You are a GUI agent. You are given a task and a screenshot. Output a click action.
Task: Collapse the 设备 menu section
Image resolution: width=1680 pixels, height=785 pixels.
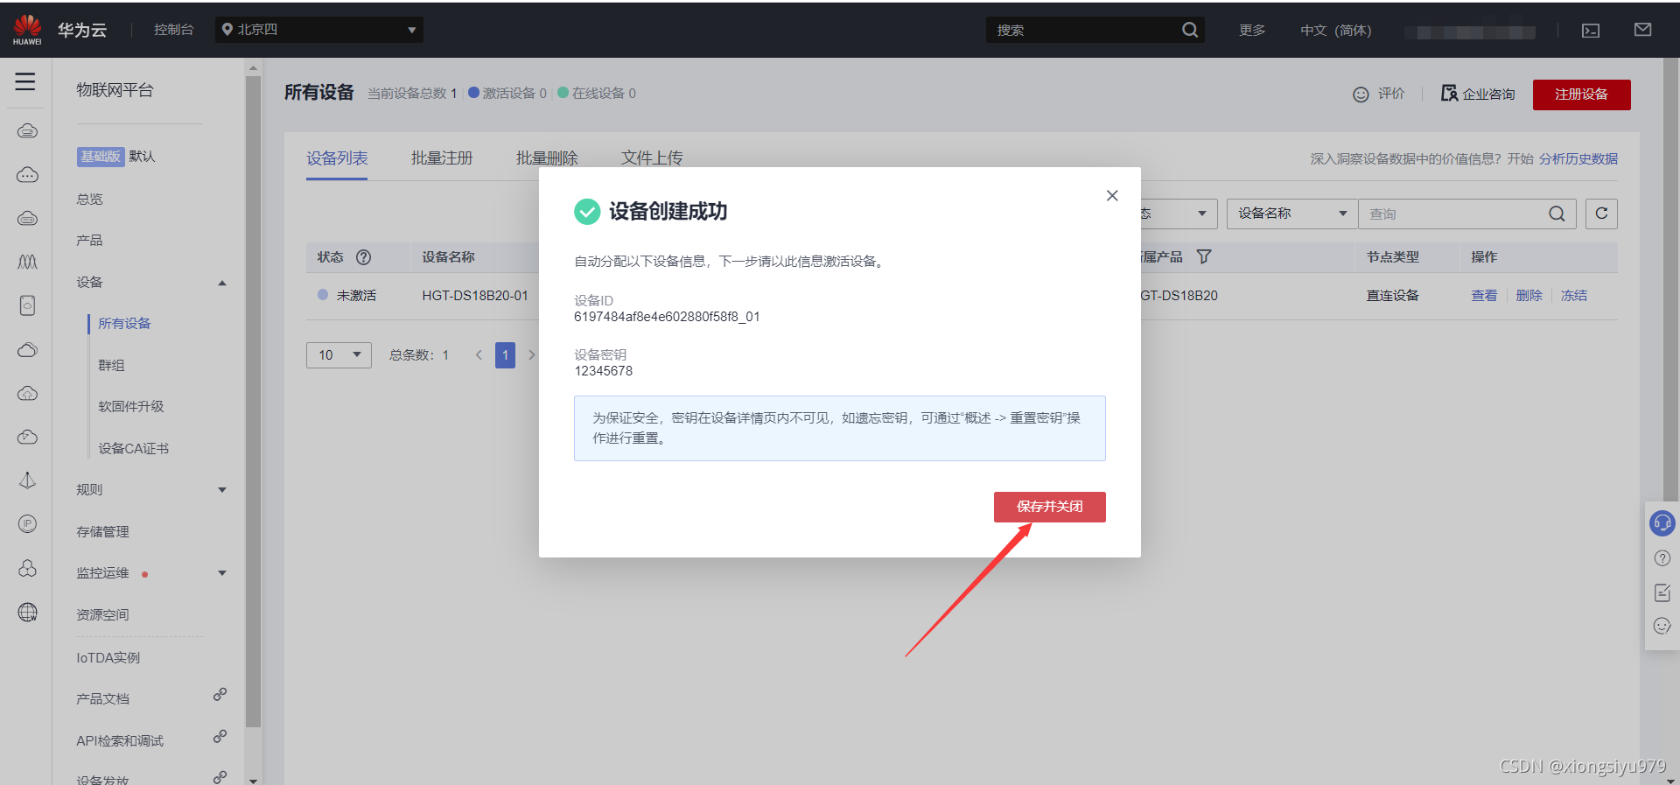pos(222,283)
